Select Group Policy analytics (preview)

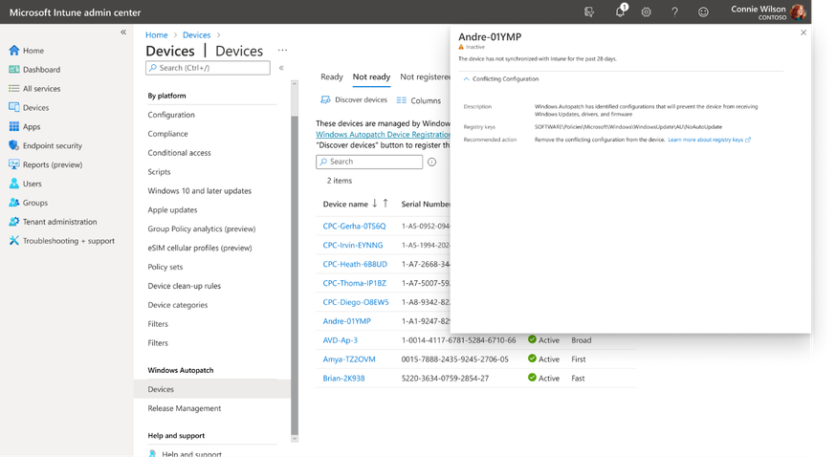pos(202,228)
